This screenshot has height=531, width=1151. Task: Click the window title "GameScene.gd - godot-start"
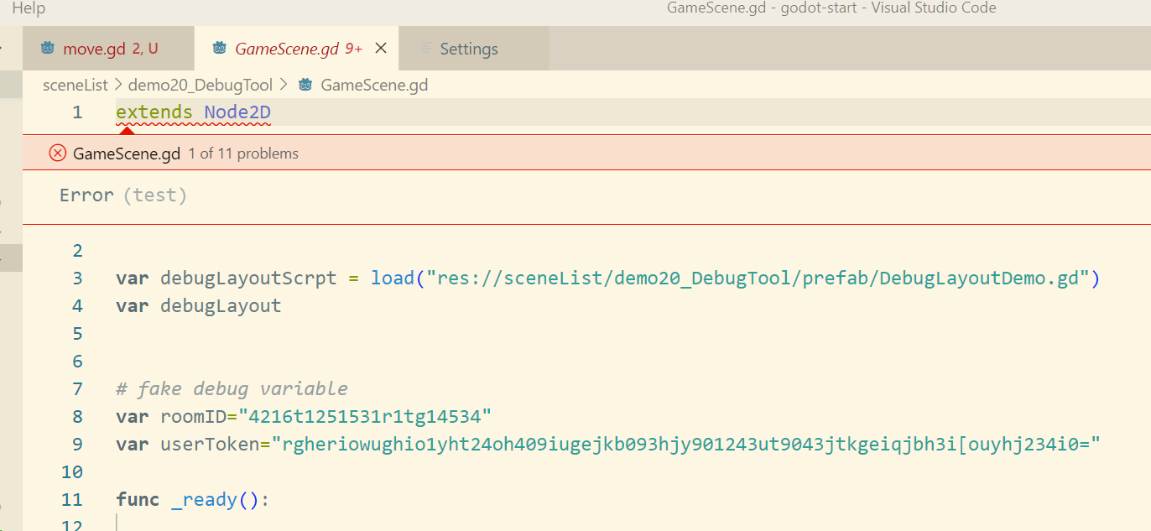click(x=763, y=8)
